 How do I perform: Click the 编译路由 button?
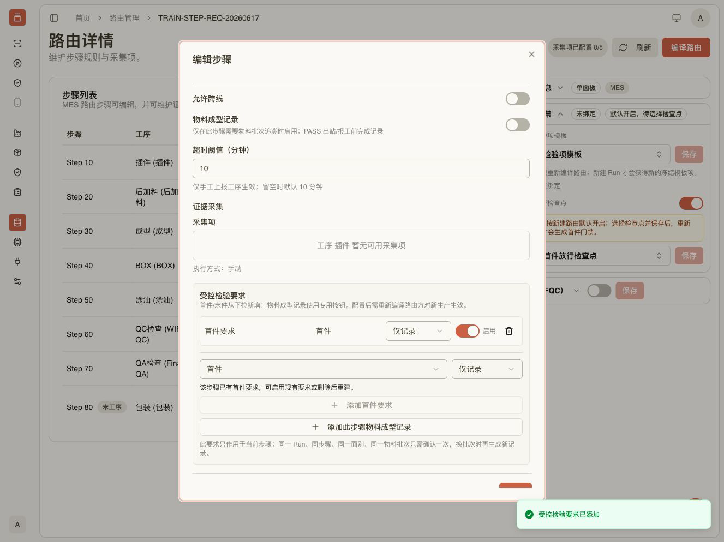pyautogui.click(x=686, y=47)
